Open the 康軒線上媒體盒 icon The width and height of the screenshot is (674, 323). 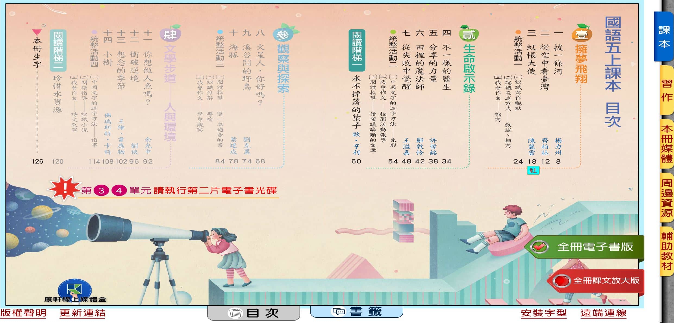click(x=75, y=291)
